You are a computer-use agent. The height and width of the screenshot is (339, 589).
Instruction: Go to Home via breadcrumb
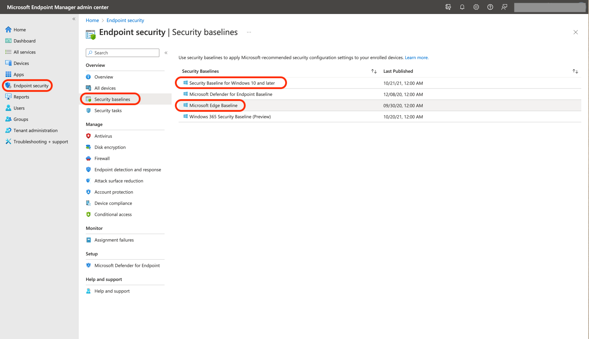click(92, 20)
